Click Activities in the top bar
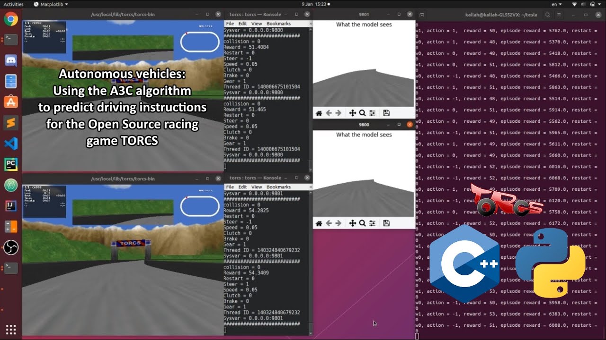 click(x=13, y=4)
